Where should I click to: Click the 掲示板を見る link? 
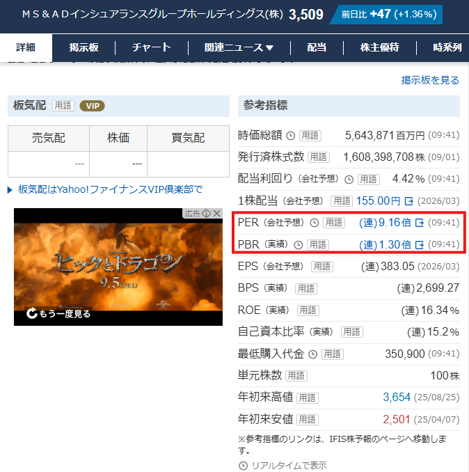(x=430, y=80)
